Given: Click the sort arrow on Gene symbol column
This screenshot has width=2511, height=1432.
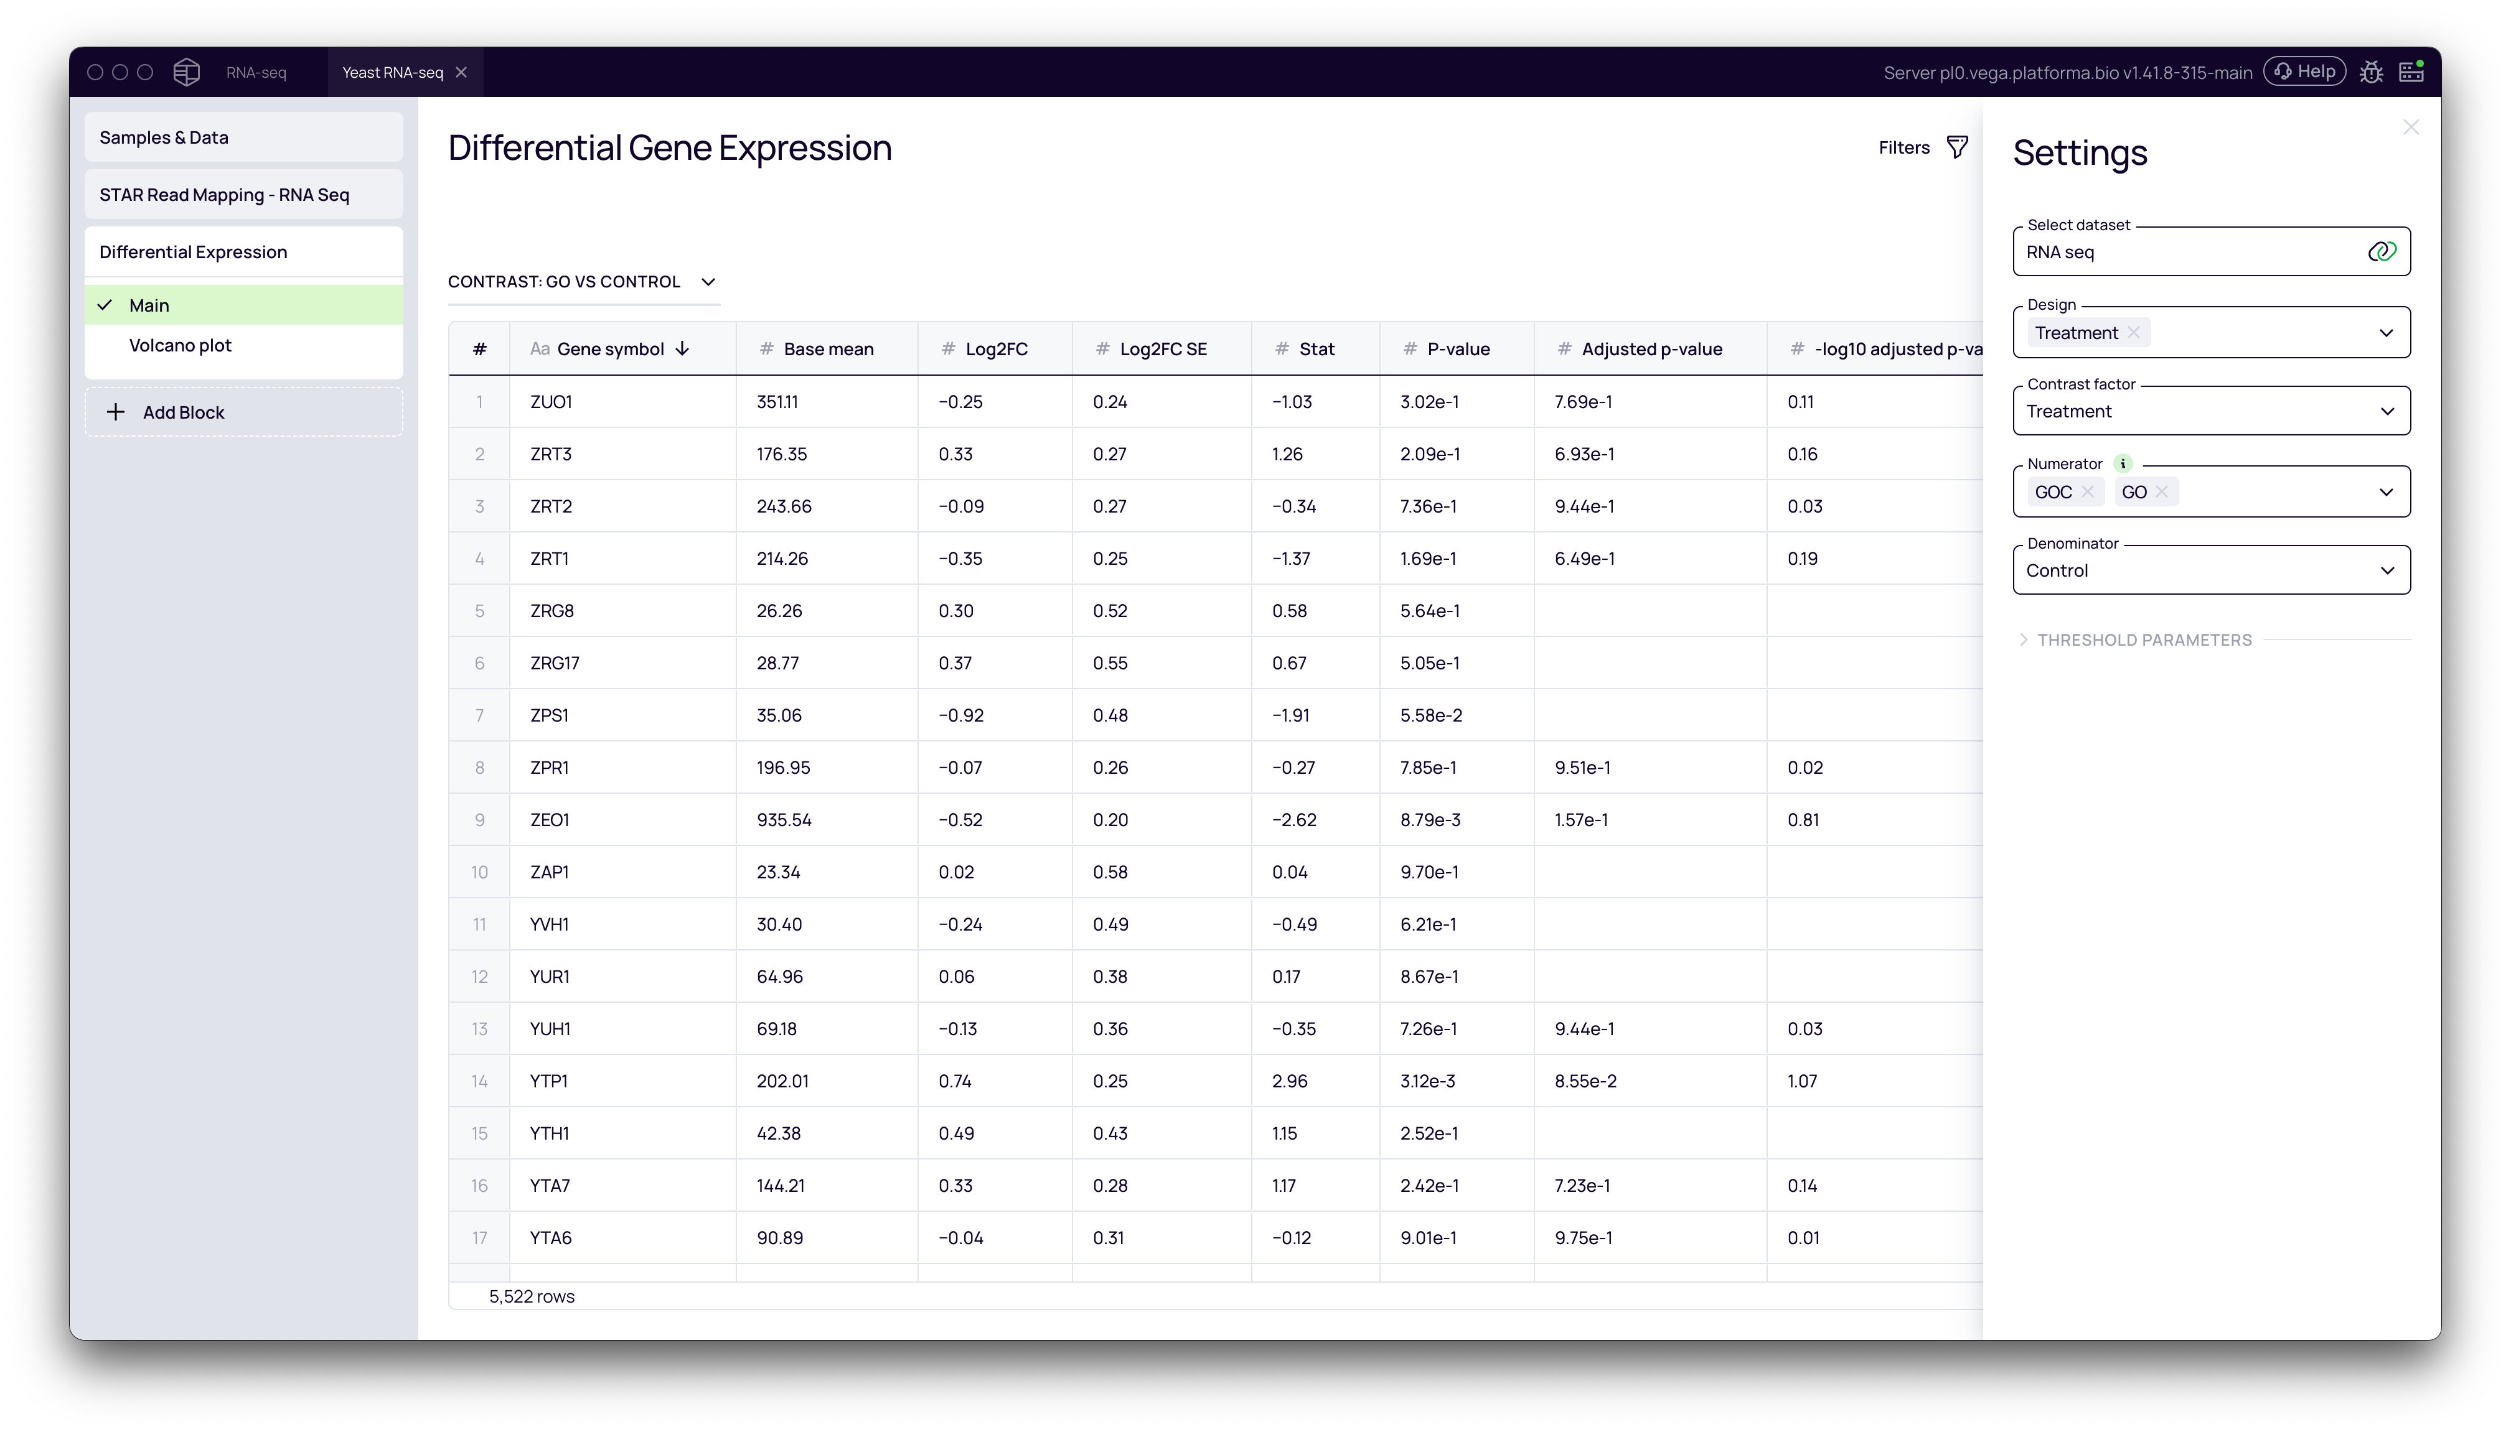Looking at the screenshot, I should 683,348.
